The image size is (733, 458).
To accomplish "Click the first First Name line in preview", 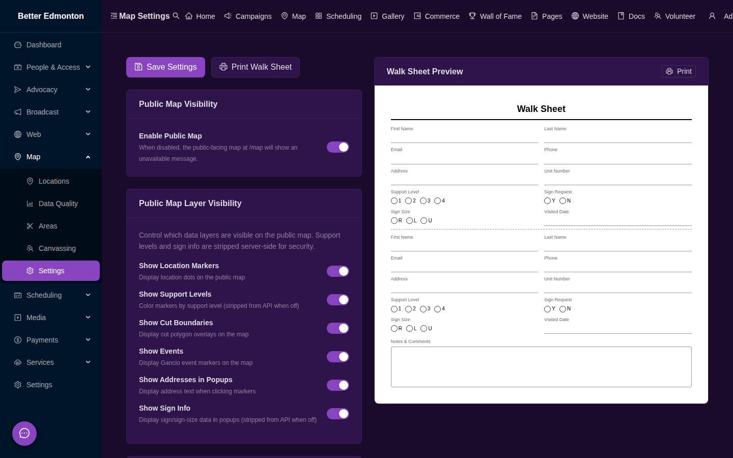I will coord(464,138).
